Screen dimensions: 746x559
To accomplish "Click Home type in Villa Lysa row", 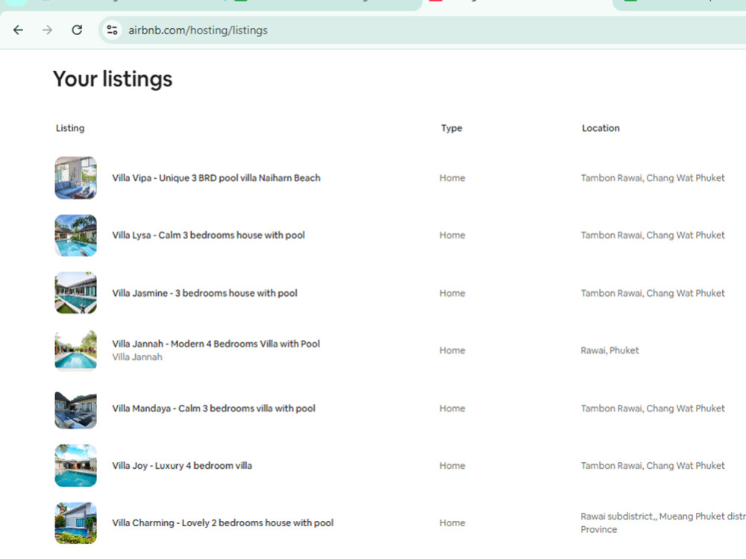I will (x=453, y=236).
